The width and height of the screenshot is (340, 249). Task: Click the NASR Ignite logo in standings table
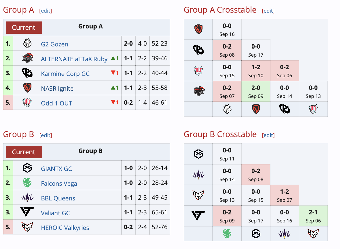tap(27, 88)
